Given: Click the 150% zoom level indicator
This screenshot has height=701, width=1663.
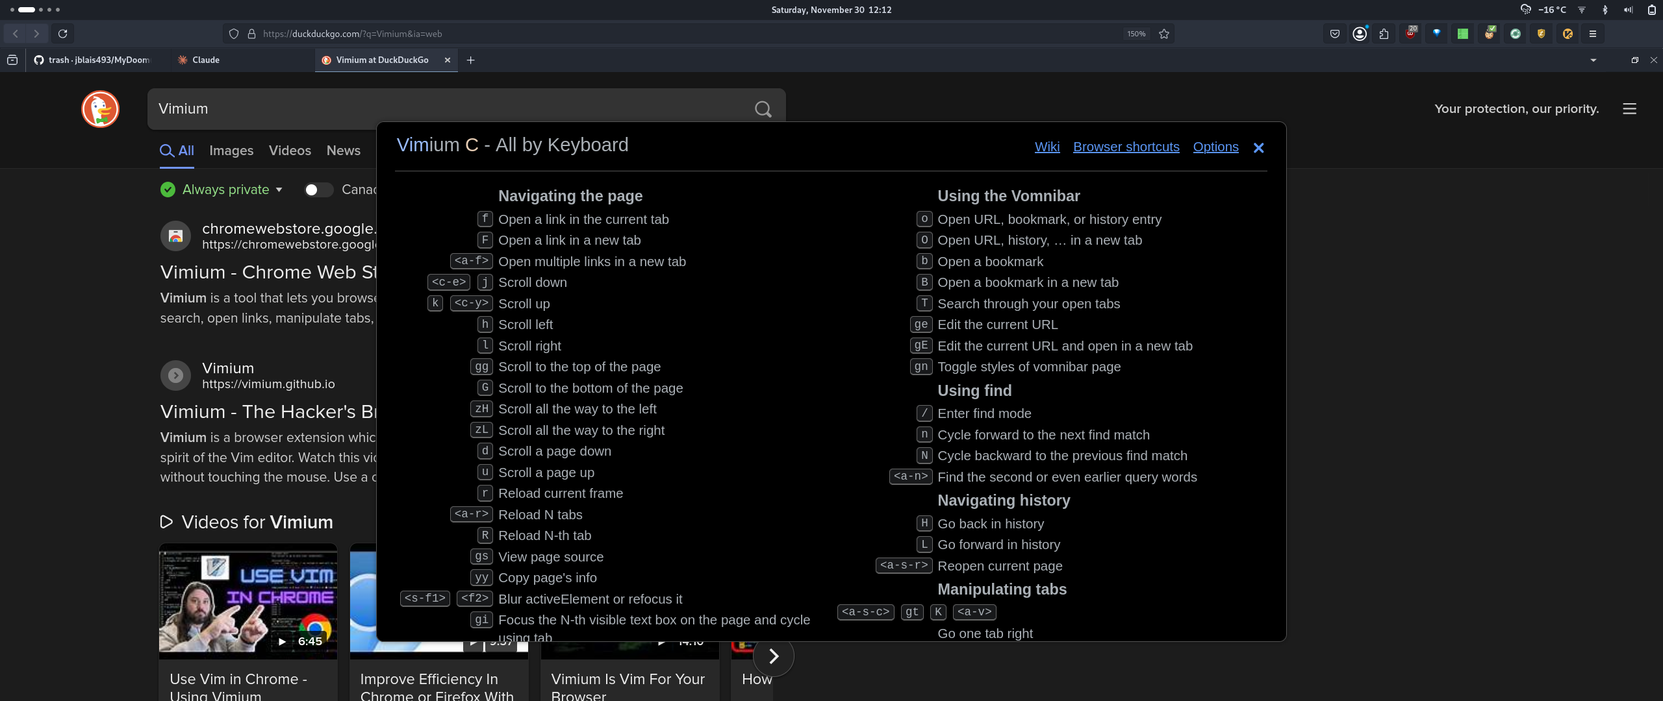Looking at the screenshot, I should [1136, 34].
